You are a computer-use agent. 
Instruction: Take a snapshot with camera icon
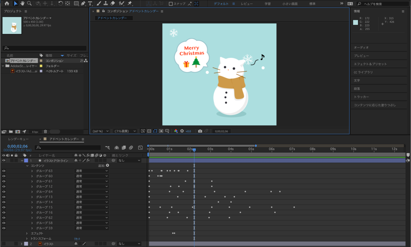(x=200, y=131)
